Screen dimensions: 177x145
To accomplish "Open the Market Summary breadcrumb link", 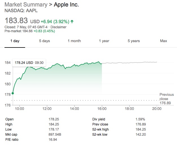I will tap(25, 5).
